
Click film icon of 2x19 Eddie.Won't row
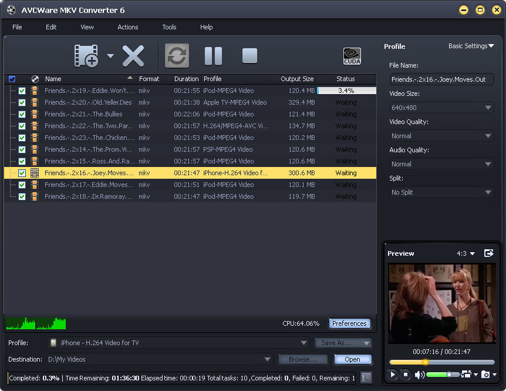point(35,91)
